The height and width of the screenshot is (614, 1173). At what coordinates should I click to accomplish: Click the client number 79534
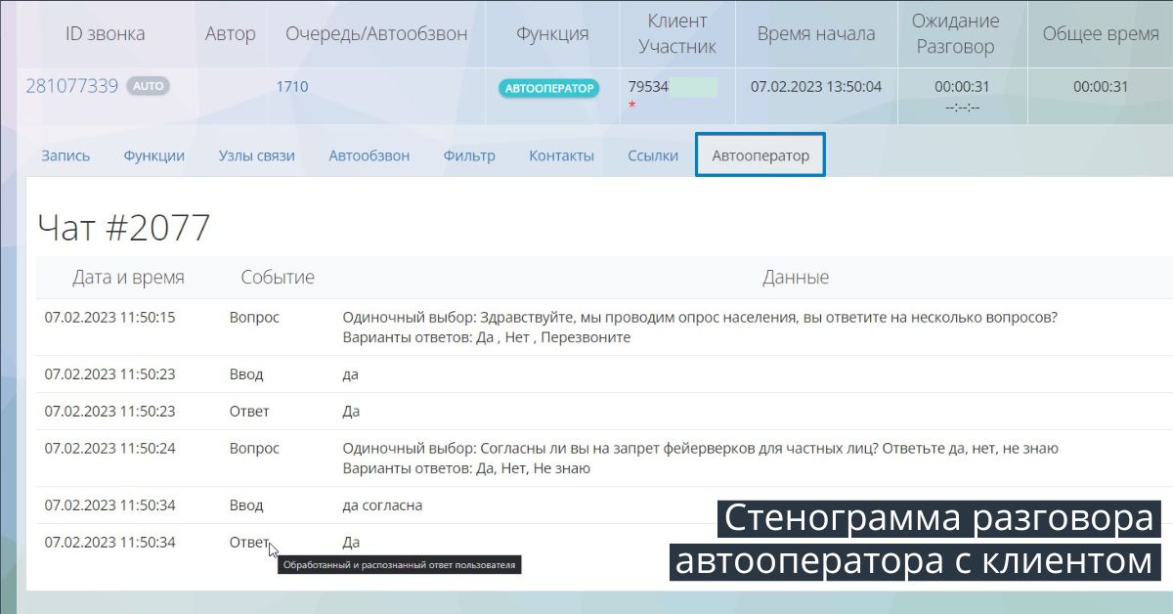pyautogui.click(x=648, y=86)
